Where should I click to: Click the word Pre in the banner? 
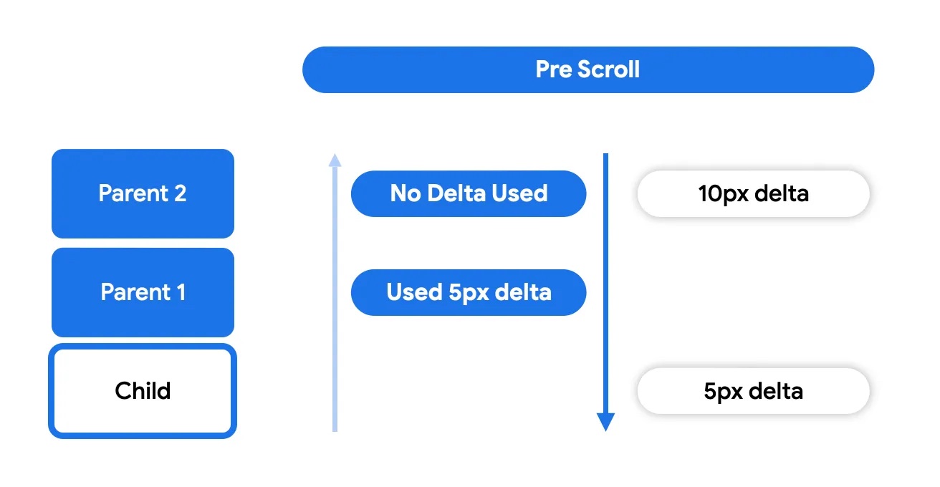(554, 69)
